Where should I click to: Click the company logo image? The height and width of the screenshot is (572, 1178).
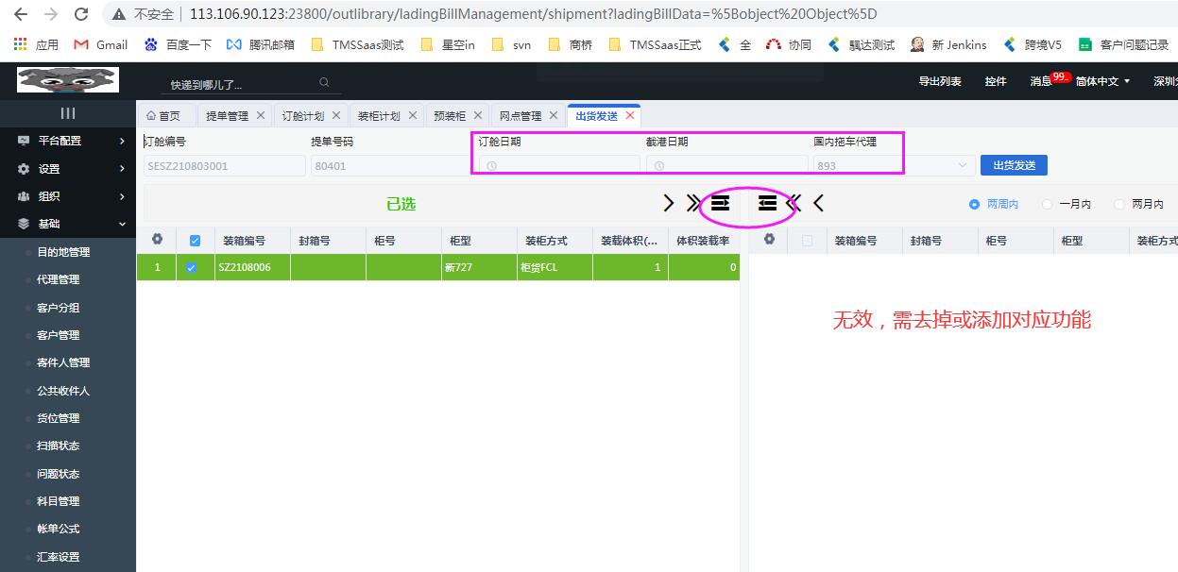pyautogui.click(x=68, y=80)
